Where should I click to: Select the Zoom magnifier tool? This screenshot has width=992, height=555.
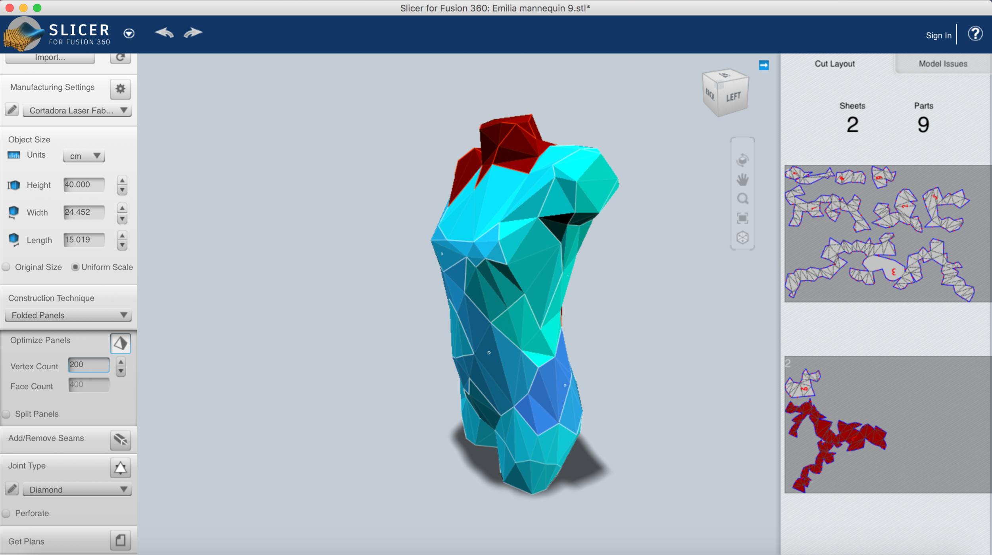click(742, 198)
